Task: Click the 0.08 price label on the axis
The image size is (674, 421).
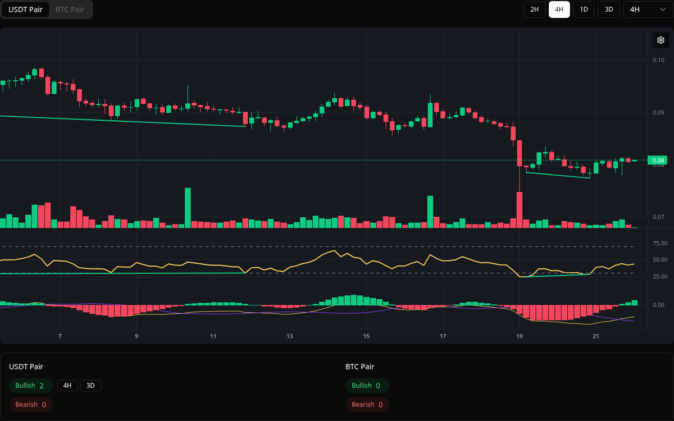Action: pyautogui.click(x=656, y=160)
